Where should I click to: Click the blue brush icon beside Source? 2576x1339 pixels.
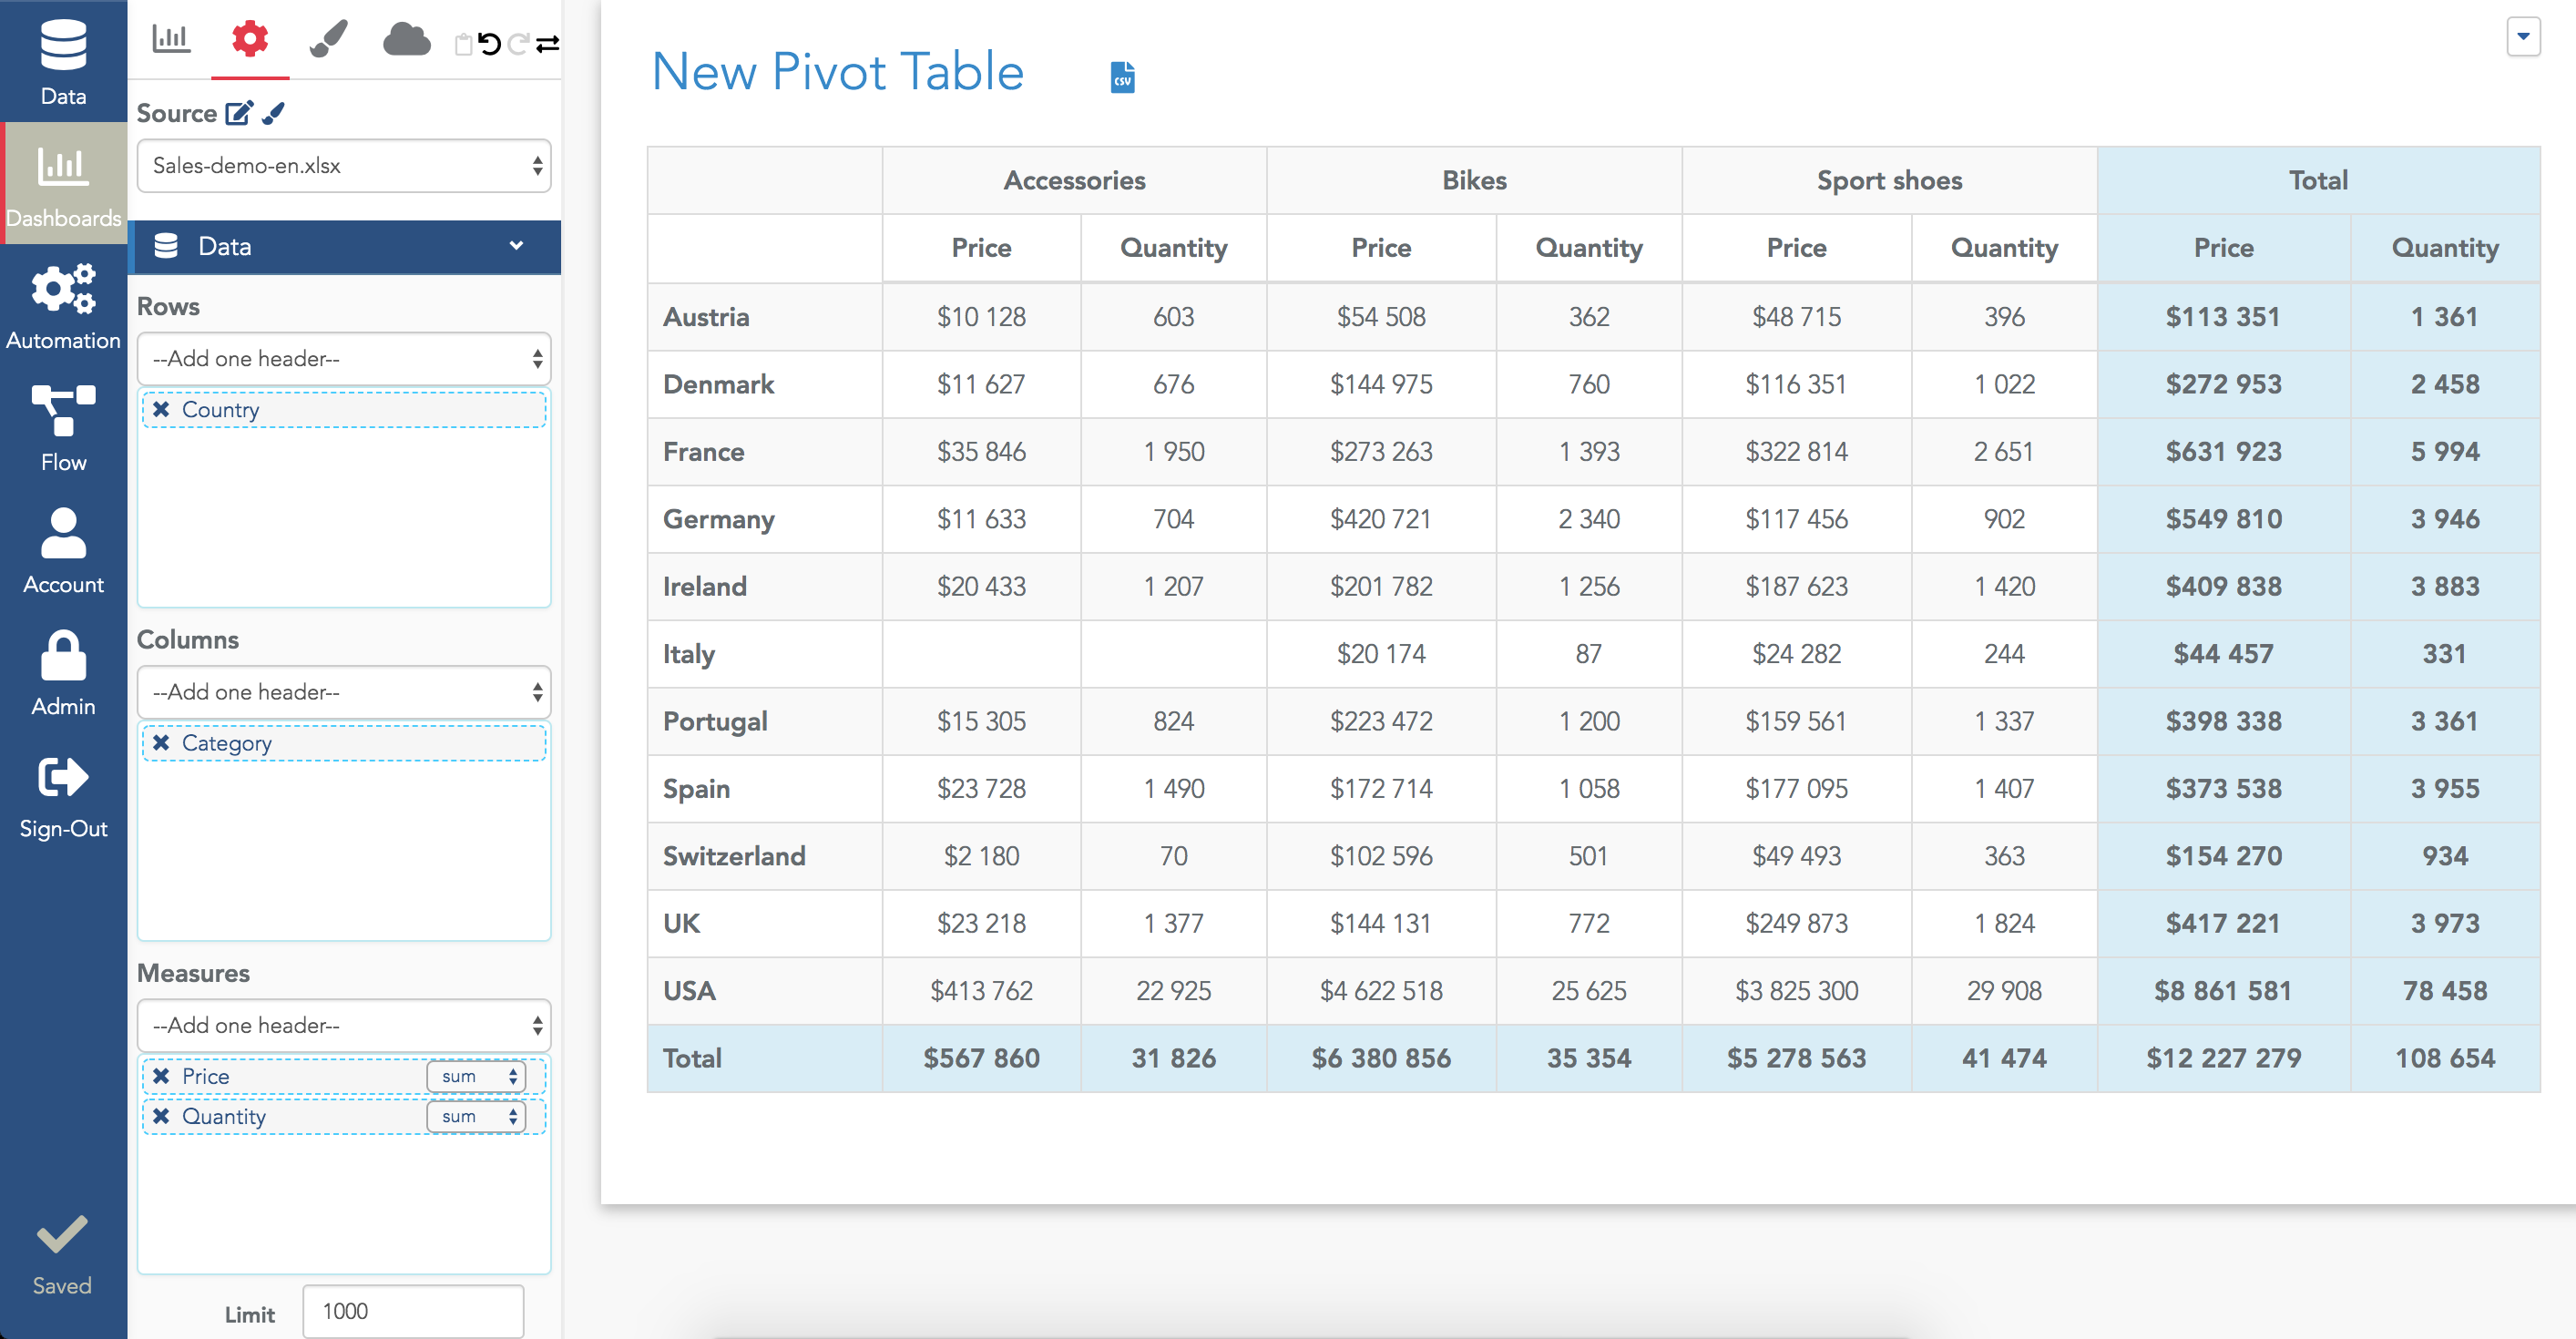point(274,113)
